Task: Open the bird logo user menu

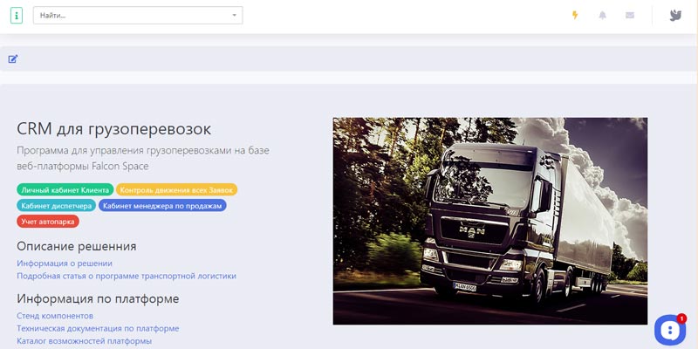Action: click(675, 15)
